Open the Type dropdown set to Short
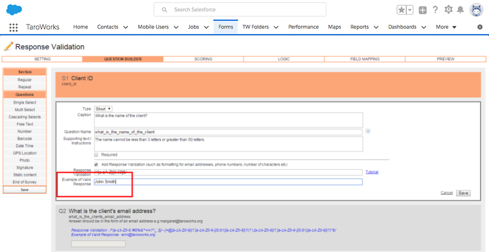The height and width of the screenshot is (252, 489). click(x=103, y=109)
